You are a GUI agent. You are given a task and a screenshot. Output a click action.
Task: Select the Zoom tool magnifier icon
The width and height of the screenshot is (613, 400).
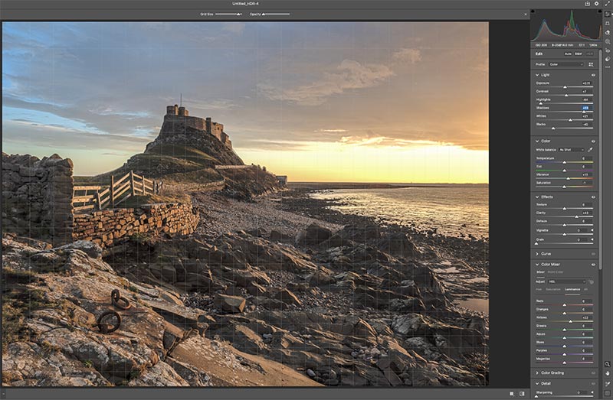click(x=608, y=364)
